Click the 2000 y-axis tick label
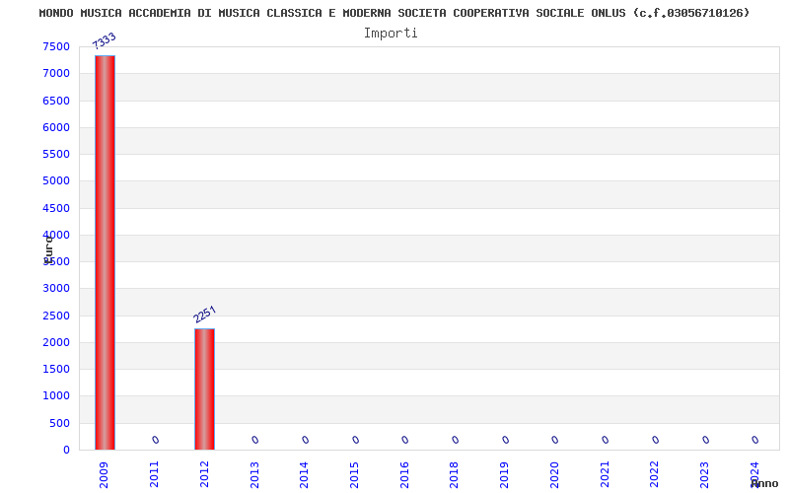The image size is (789, 493). (56, 342)
